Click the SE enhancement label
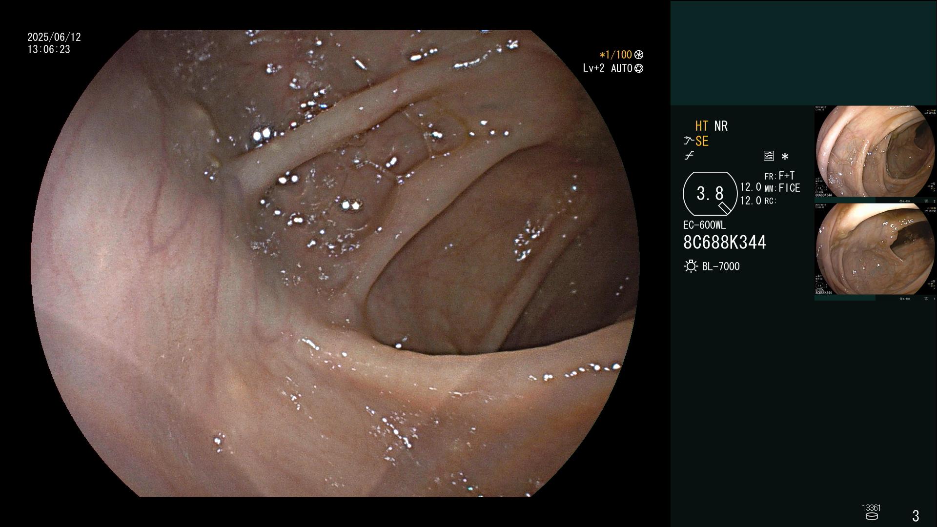 click(x=702, y=141)
